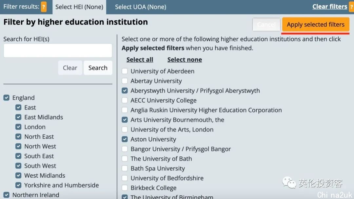Uncheck the England region checkbox
This screenshot has height=199, width=354.
[x=7, y=98]
